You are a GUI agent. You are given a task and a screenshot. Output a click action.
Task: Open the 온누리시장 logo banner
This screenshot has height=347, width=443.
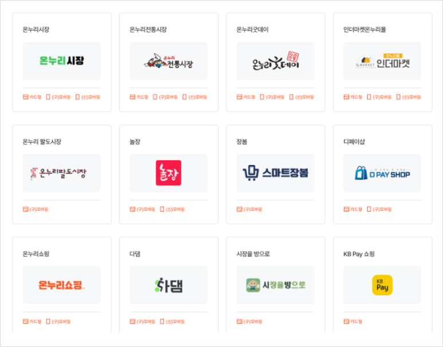(x=61, y=61)
